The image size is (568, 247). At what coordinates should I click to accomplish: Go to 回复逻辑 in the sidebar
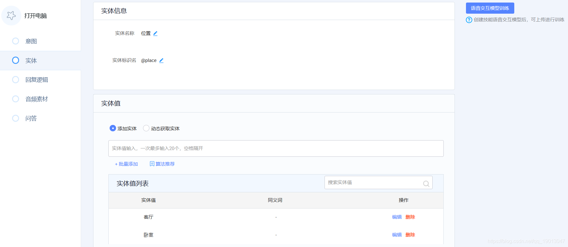tap(37, 80)
